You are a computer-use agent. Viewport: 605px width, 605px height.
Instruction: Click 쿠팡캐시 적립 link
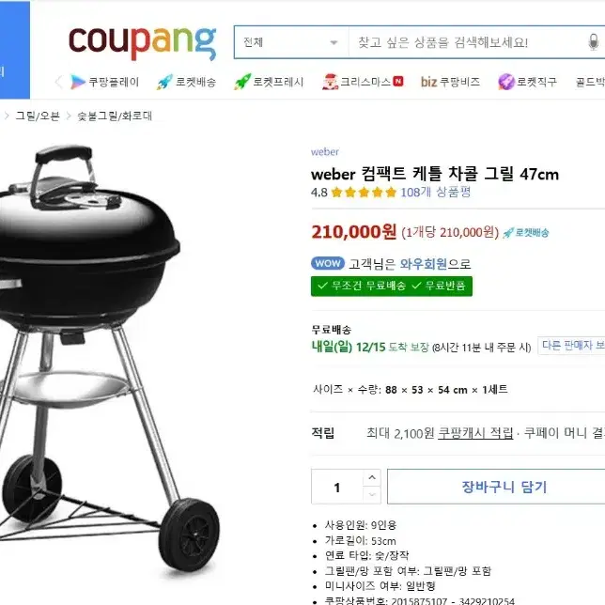pyautogui.click(x=475, y=433)
